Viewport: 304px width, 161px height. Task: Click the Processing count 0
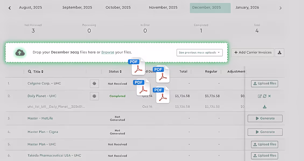pyautogui.click(x=89, y=31)
